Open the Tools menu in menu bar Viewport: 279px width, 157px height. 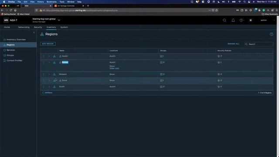(x=62, y=2)
